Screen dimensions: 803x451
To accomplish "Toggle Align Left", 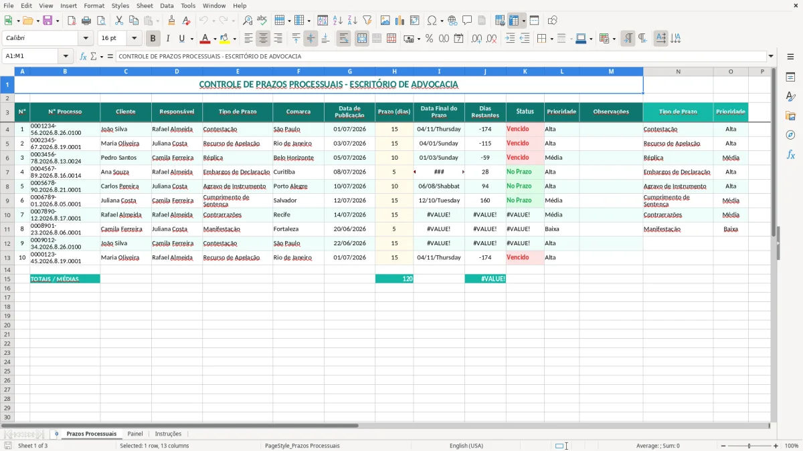I will pos(248,39).
